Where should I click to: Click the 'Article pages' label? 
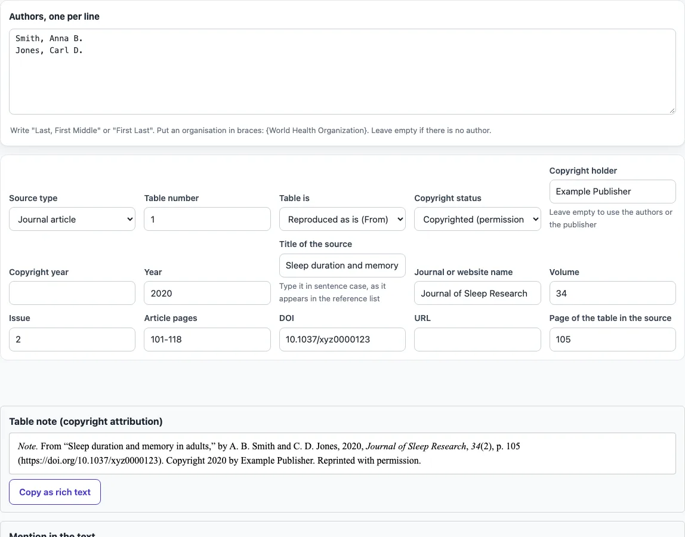coord(171,317)
